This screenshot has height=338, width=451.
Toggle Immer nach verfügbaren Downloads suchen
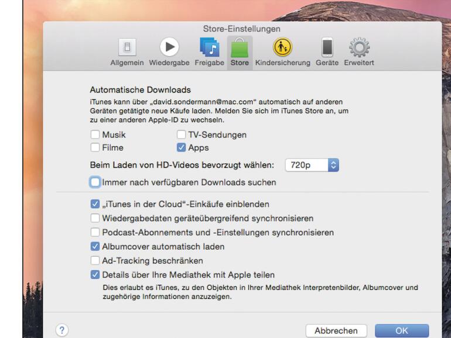click(x=95, y=182)
